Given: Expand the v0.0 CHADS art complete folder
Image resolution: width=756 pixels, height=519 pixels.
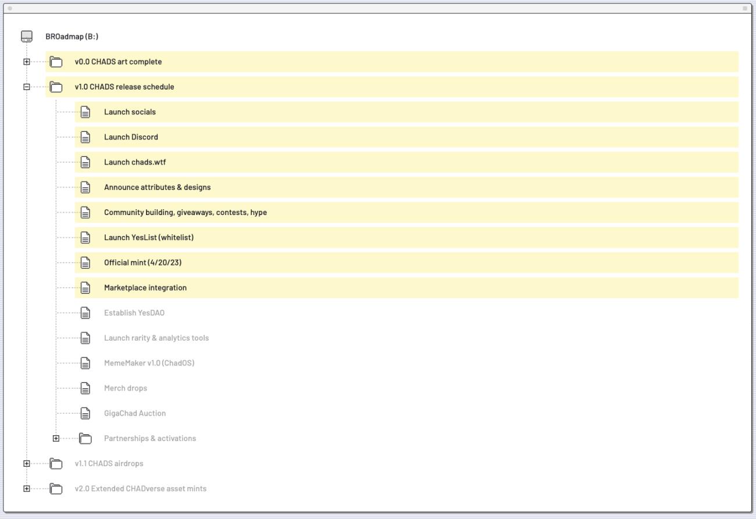Looking at the screenshot, I should (x=27, y=62).
